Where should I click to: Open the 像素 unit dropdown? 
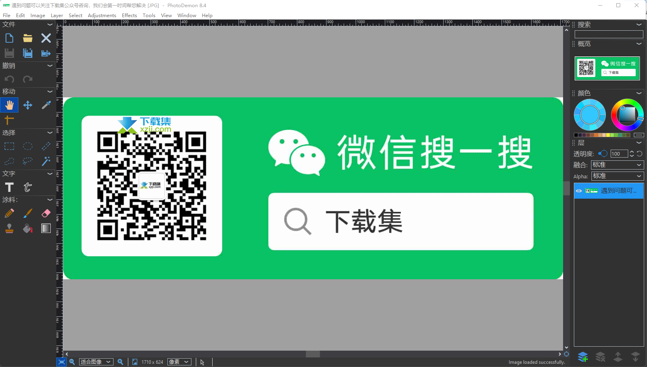[179, 362]
